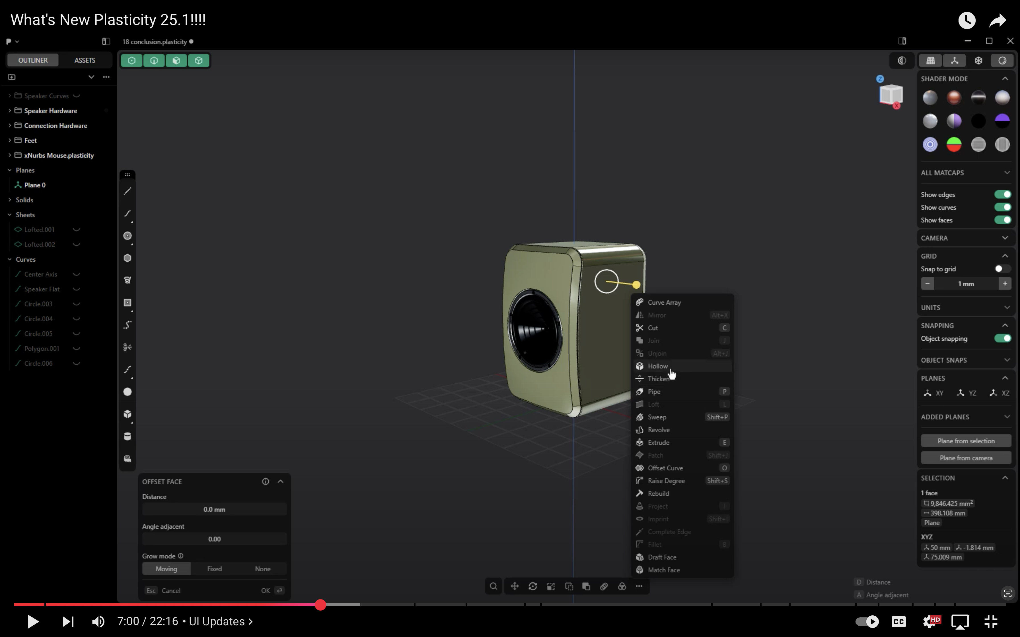Viewport: 1020px width, 637px height.
Task: Click the info icon in Offset Face panel
Action: click(x=266, y=481)
